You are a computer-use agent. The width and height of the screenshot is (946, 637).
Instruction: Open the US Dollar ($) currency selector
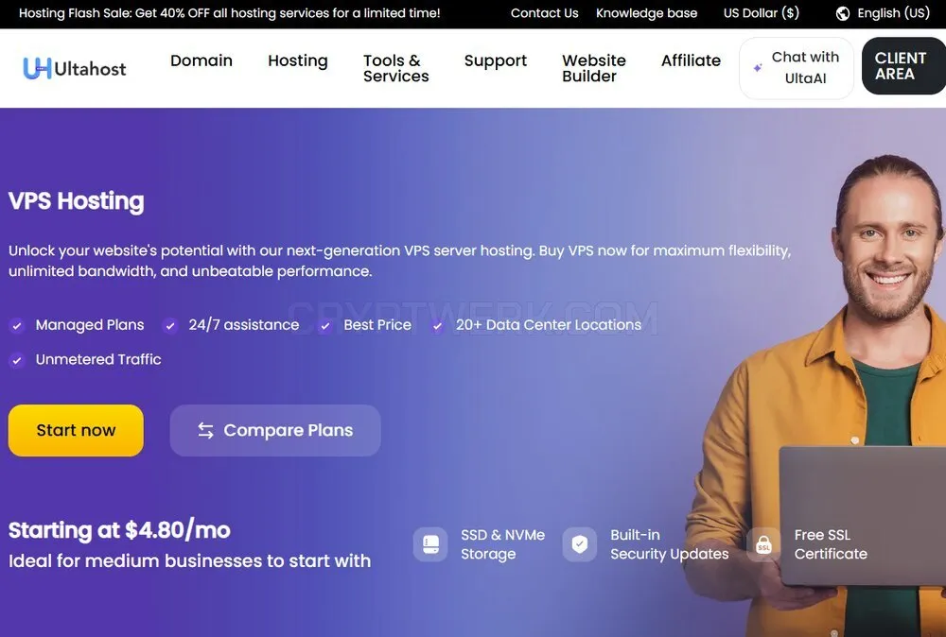click(761, 13)
